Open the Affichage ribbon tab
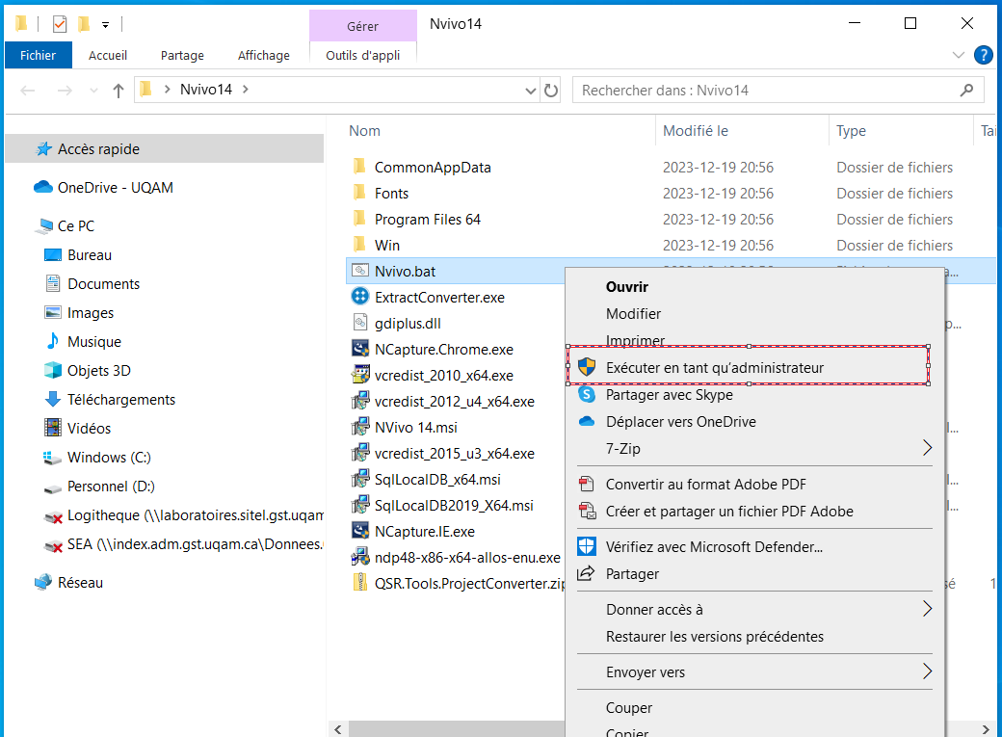The image size is (1002, 737). click(x=263, y=55)
